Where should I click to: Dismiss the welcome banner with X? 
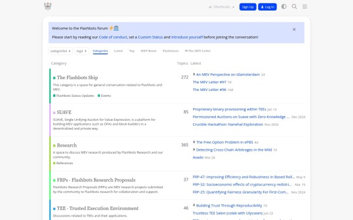coord(294,29)
